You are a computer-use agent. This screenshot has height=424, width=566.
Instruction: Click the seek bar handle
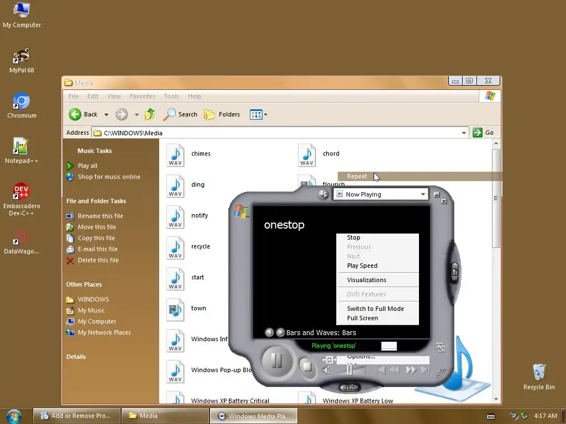coord(329,360)
